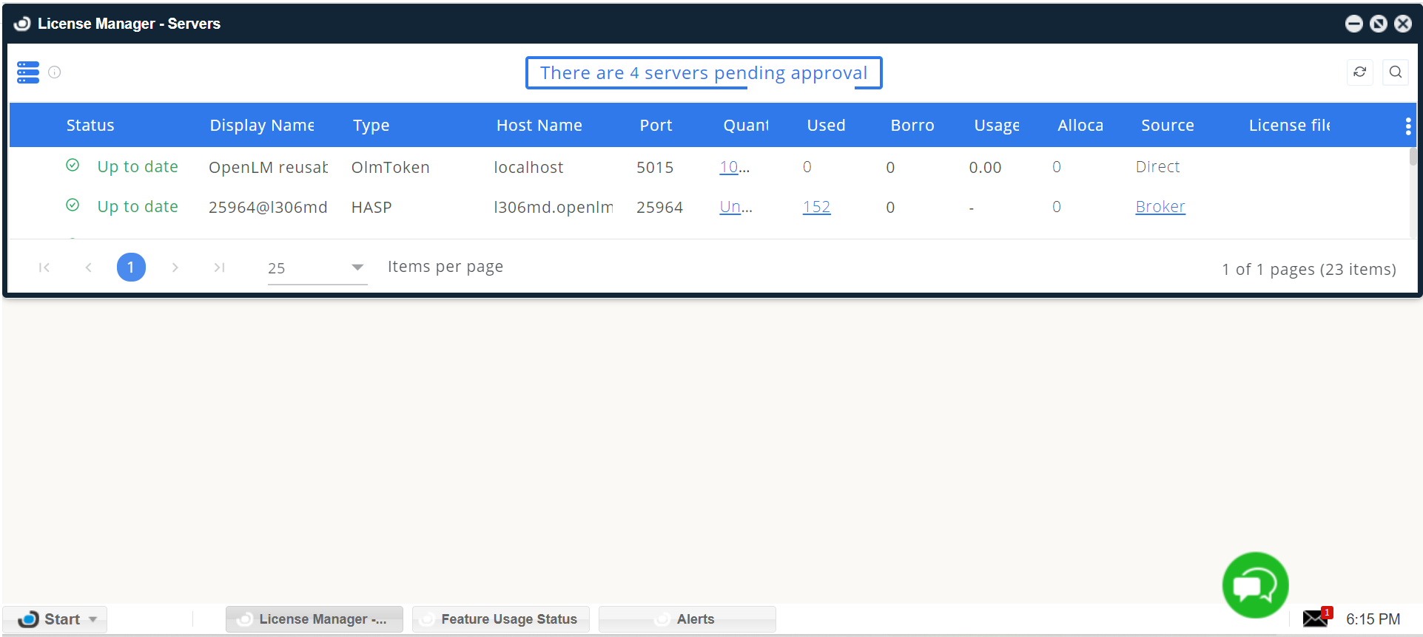Open the live chat bubble
Viewport: 1423px width, 637px height.
point(1255,585)
